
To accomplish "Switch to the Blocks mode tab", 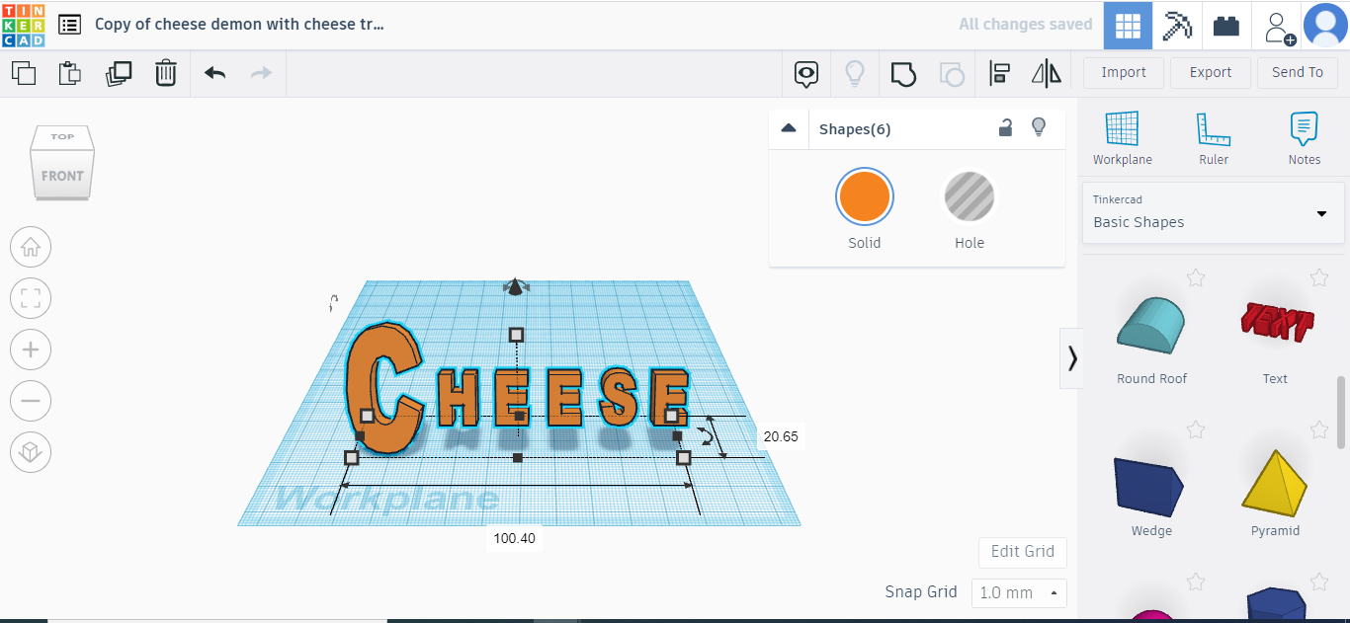I will pyautogui.click(x=1176, y=26).
